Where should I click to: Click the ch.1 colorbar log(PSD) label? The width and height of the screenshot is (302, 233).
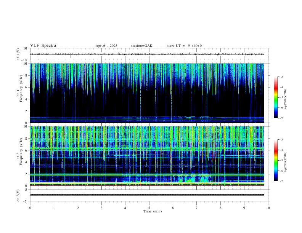pos(285,99)
